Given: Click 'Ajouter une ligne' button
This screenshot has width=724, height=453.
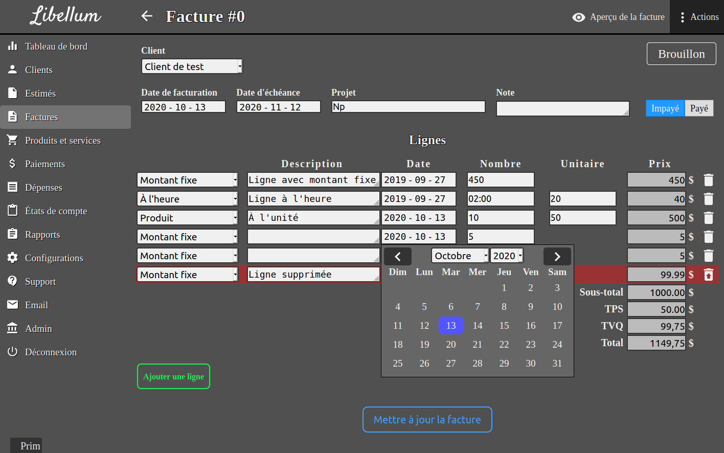Looking at the screenshot, I should click(x=173, y=376).
